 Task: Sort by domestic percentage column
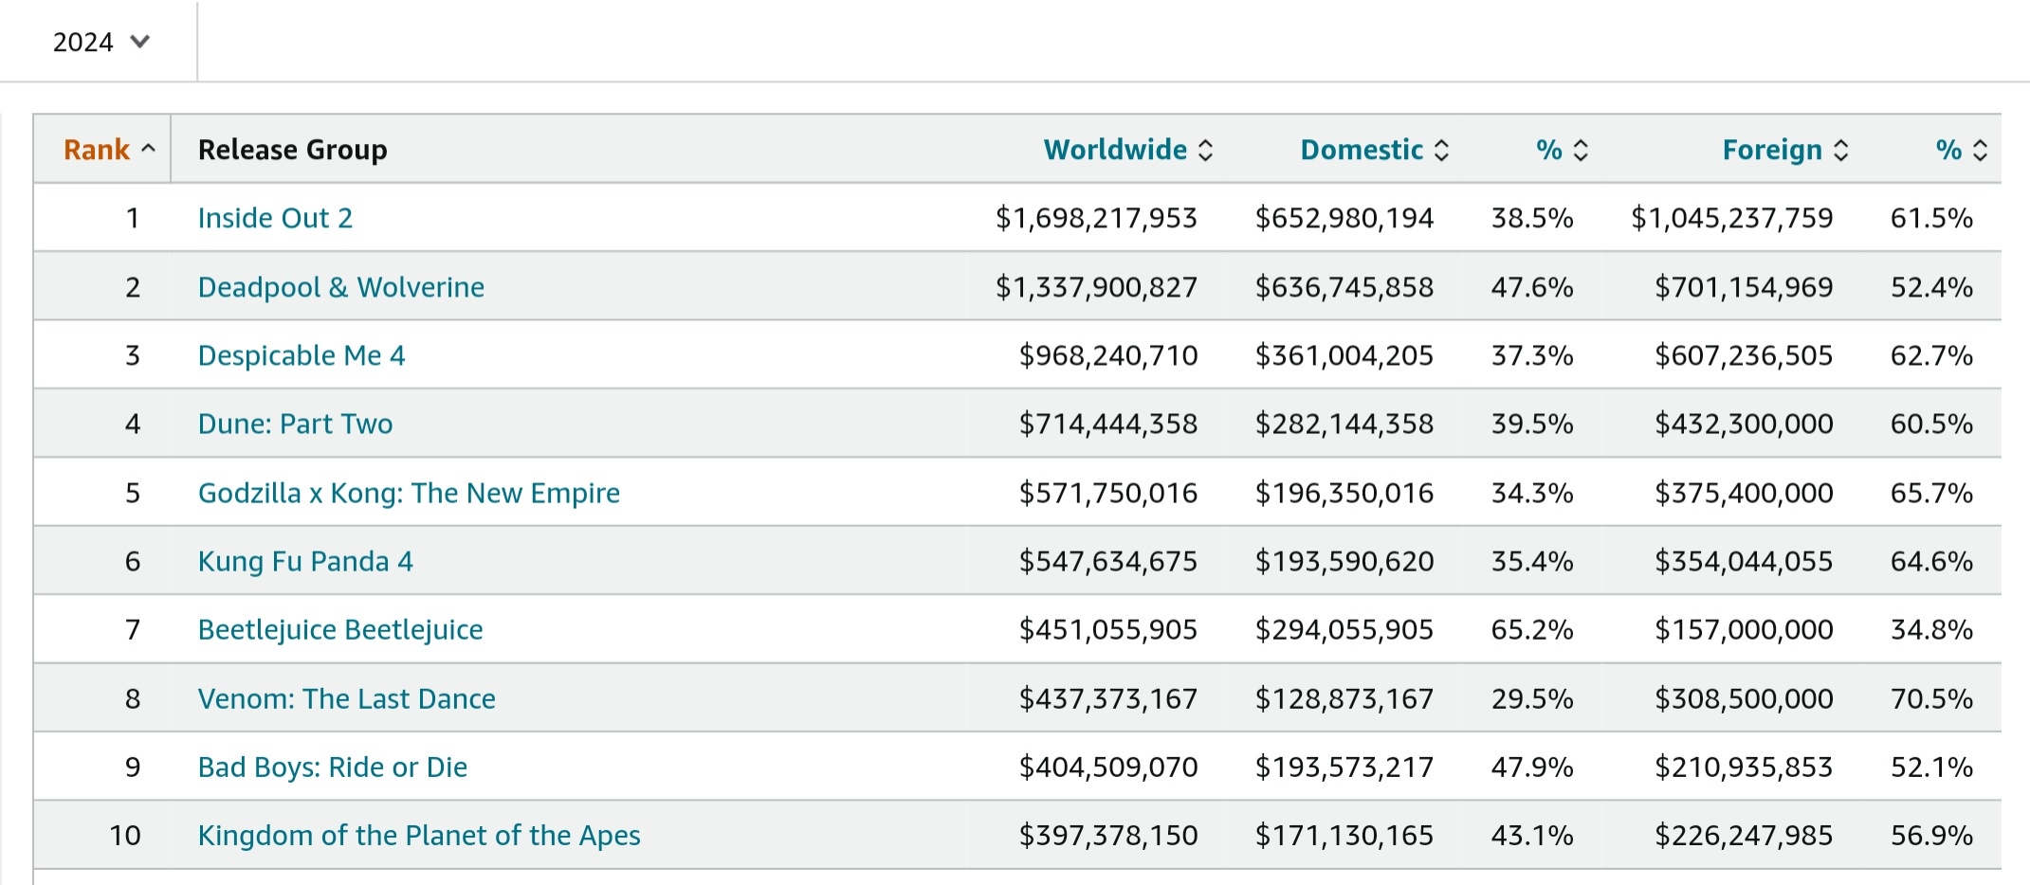pyautogui.click(x=1561, y=150)
